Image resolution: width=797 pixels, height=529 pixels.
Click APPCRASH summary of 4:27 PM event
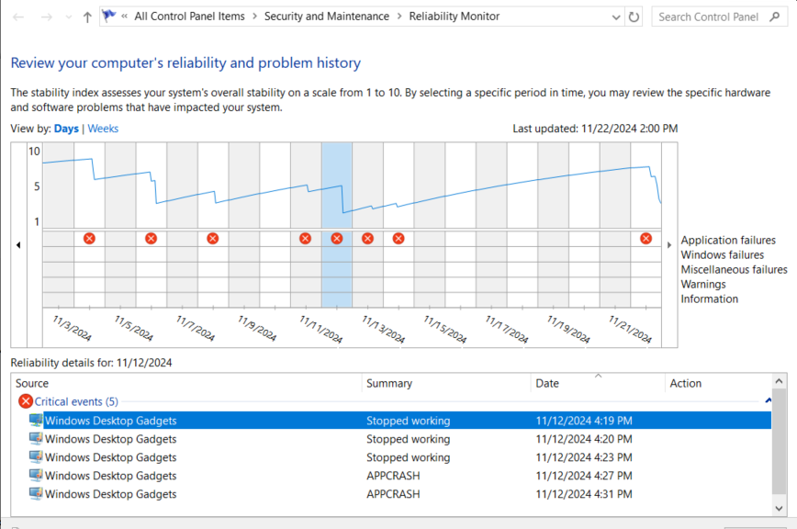click(393, 476)
